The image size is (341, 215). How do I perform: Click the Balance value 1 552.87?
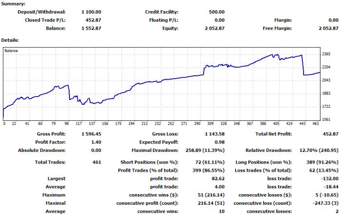[x=92, y=29]
